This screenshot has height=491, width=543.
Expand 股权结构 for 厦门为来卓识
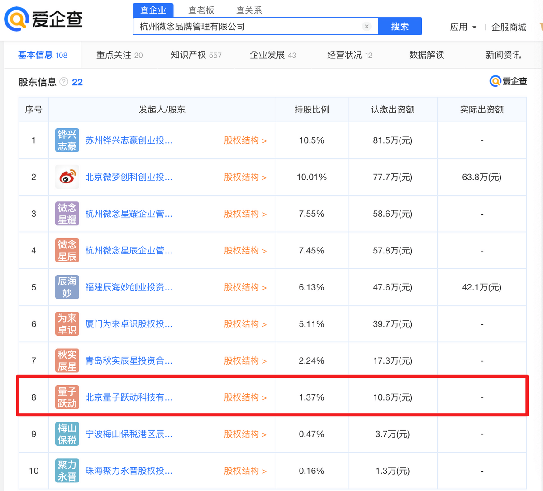tap(245, 324)
